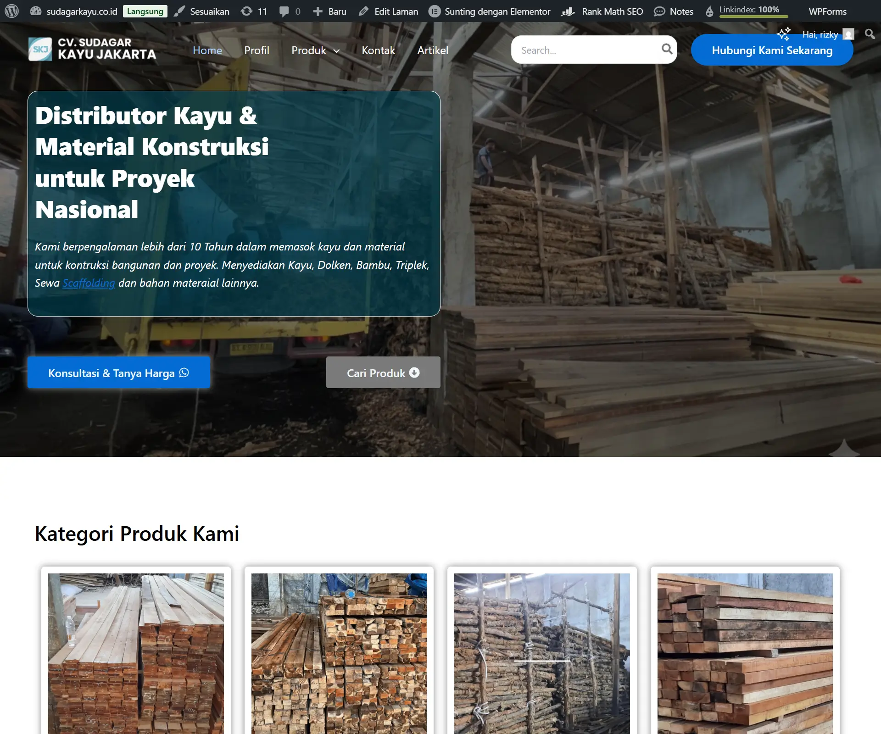Image resolution: width=881 pixels, height=734 pixels.
Task: Open the updates icon showing 11
Action: click(247, 11)
